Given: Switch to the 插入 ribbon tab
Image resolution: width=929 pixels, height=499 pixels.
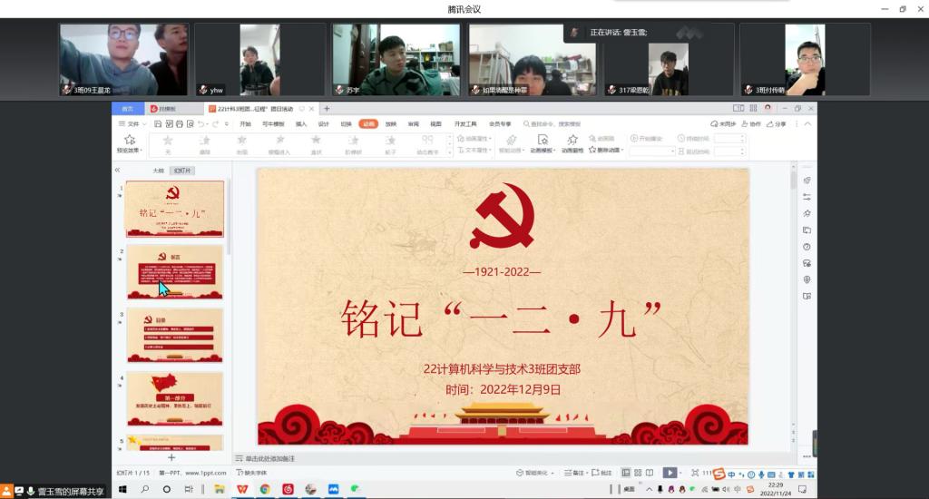Looking at the screenshot, I should pos(300,123).
